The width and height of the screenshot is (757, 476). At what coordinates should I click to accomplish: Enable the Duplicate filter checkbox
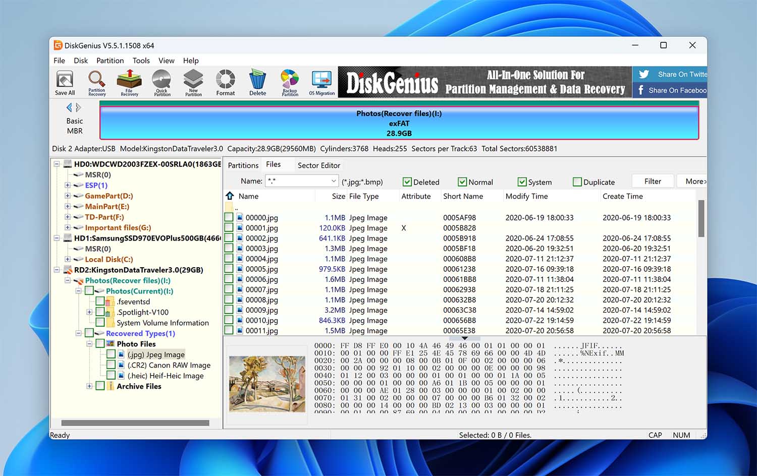pos(577,182)
